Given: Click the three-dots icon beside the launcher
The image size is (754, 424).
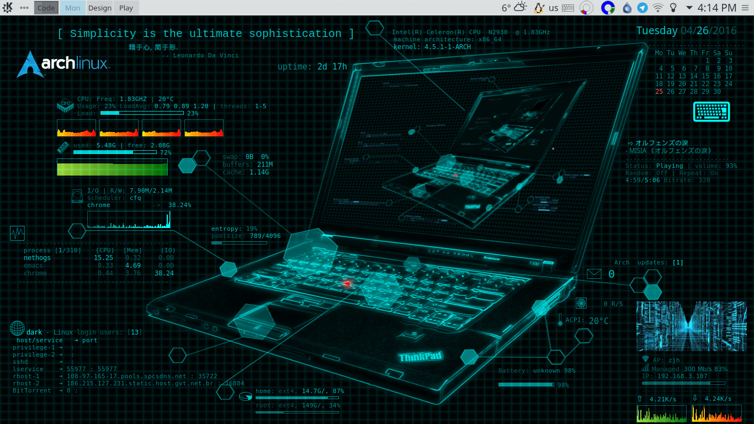Looking at the screenshot, I should coord(24,8).
